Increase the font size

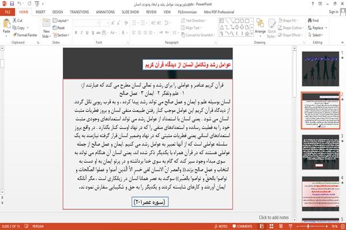tap(113, 22)
